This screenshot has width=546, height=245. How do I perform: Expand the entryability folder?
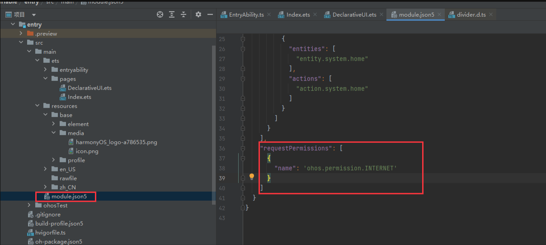coord(45,70)
